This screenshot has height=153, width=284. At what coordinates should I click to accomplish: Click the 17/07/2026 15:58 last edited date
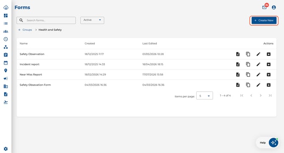[x=153, y=75]
